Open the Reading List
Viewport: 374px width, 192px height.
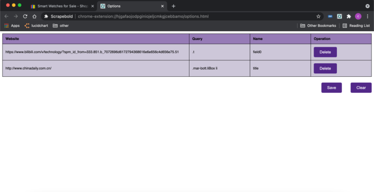coord(356,26)
